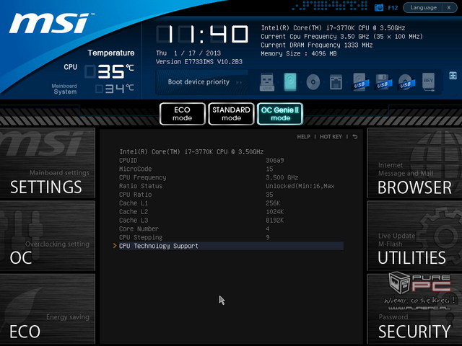Select the Cache L2 row
The height and width of the screenshot is (346, 462).
coord(231,211)
